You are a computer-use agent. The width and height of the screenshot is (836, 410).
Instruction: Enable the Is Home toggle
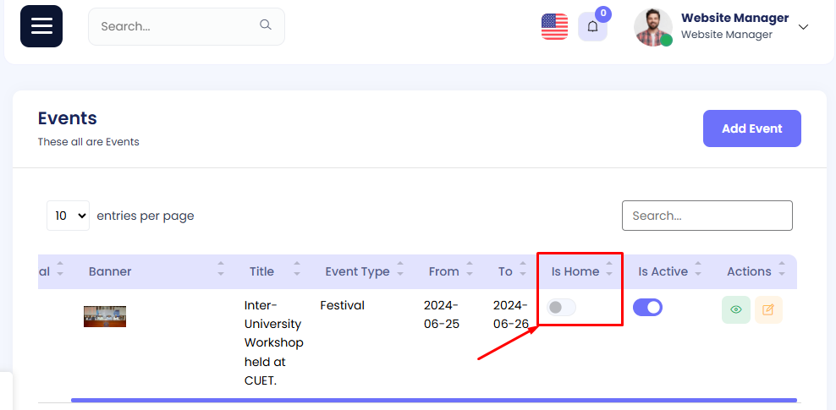click(561, 308)
